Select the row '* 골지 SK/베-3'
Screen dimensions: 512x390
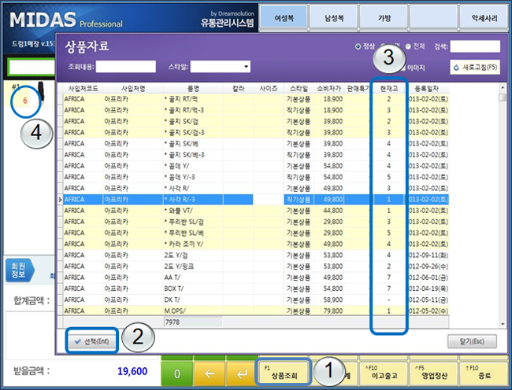(256, 155)
